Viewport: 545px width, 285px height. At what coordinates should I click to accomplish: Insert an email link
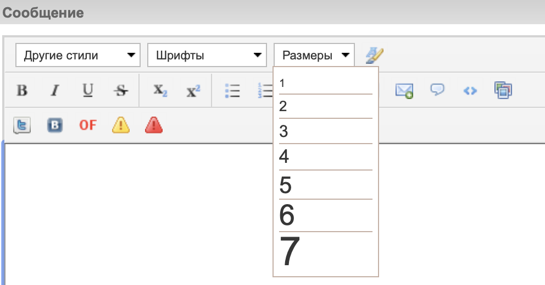(x=404, y=90)
